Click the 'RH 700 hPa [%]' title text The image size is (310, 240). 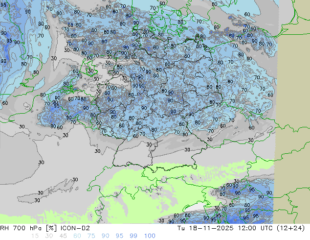tap(29, 228)
